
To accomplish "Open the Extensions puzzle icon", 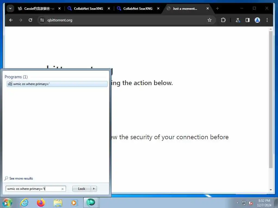I will pyautogui.click(x=223, y=20).
